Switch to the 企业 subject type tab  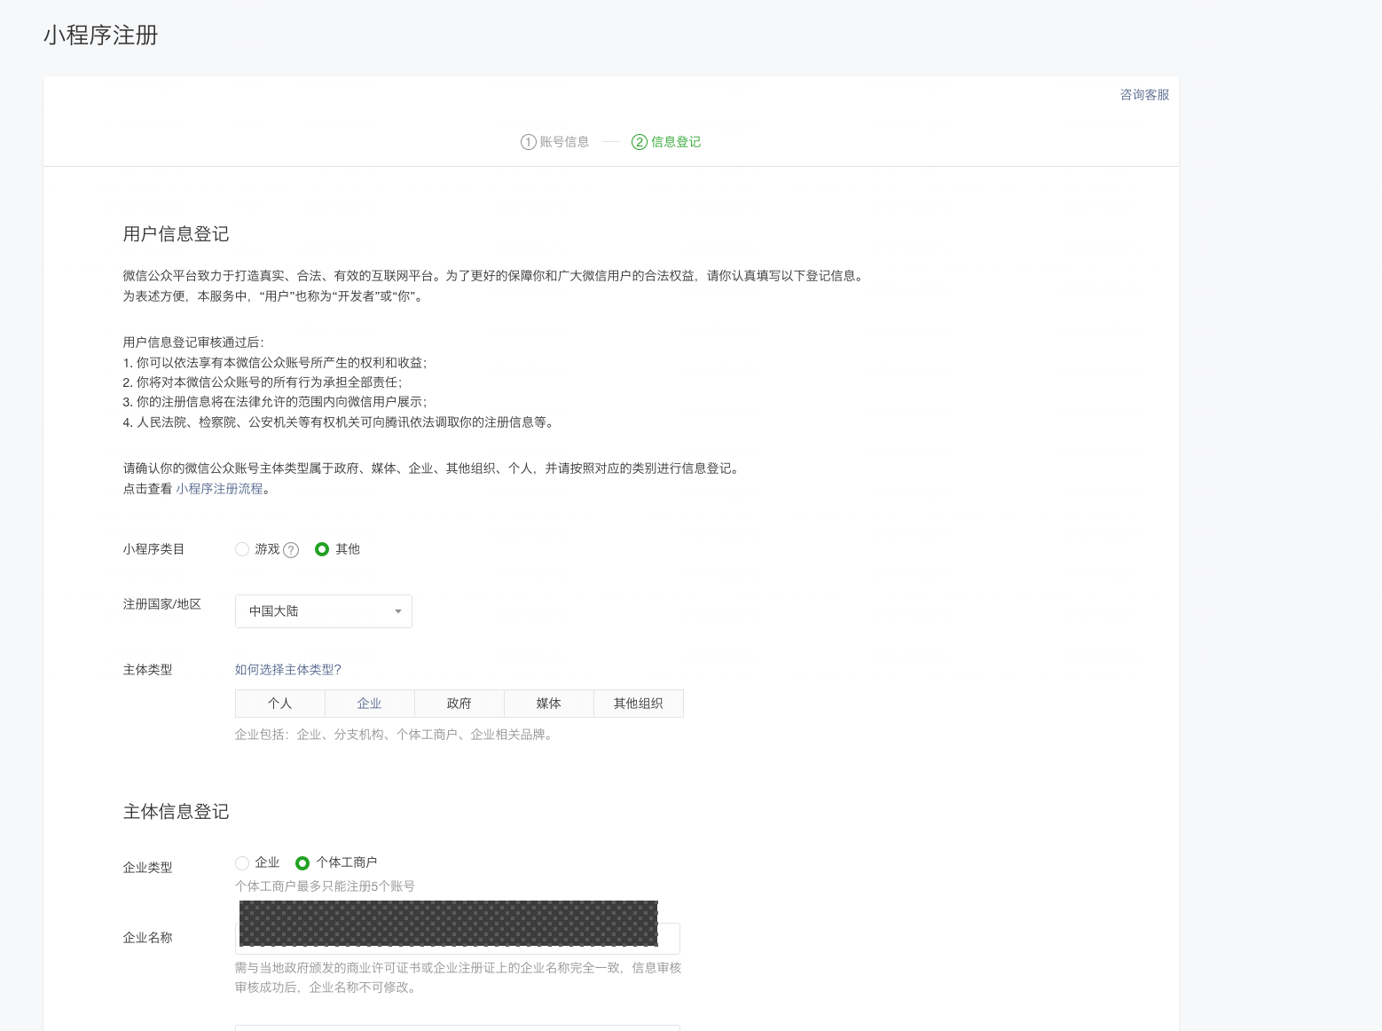click(x=369, y=703)
